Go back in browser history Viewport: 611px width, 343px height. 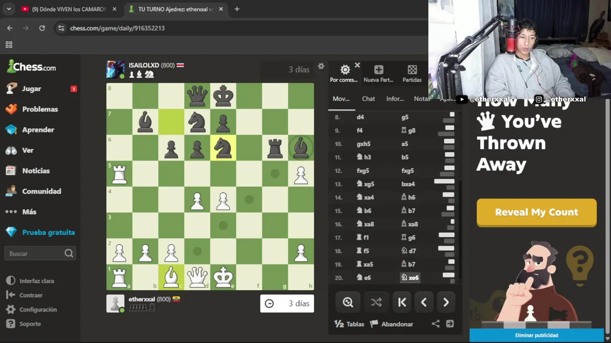coord(10,28)
